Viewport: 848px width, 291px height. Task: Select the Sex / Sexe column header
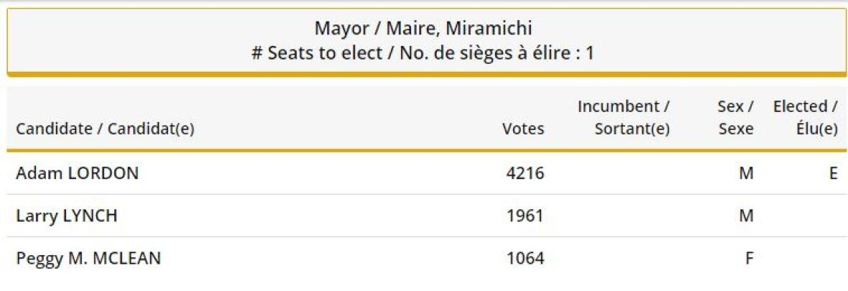(735, 118)
